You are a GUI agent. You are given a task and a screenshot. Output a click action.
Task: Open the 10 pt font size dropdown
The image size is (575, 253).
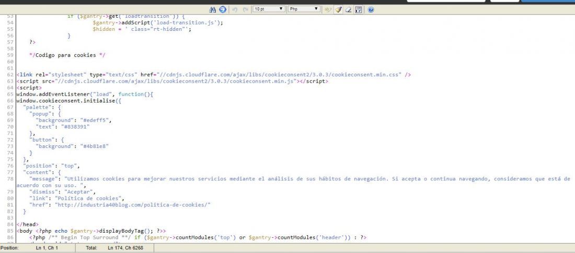pyautogui.click(x=269, y=9)
